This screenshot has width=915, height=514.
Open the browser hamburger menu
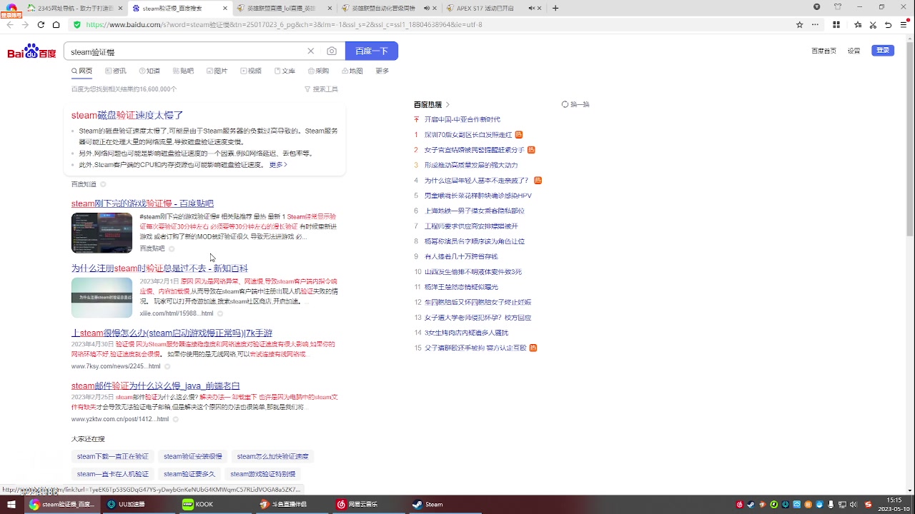tap(904, 24)
